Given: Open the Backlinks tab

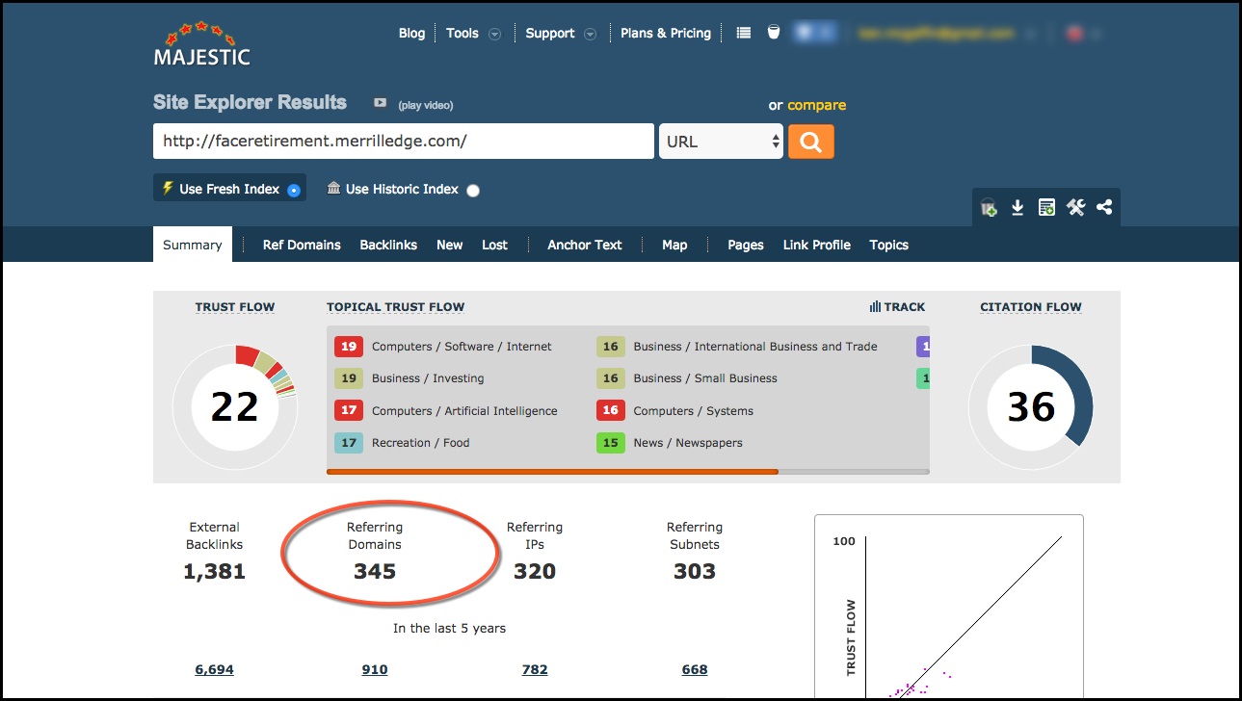Looking at the screenshot, I should click(x=388, y=245).
